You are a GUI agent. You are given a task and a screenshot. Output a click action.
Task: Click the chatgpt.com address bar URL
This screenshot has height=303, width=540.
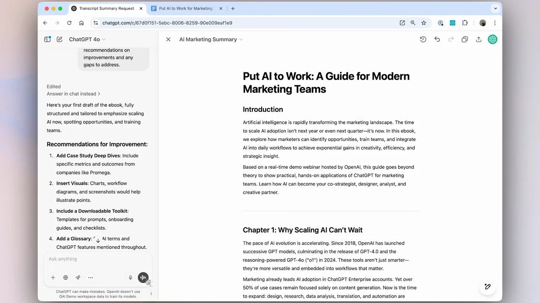(167, 23)
